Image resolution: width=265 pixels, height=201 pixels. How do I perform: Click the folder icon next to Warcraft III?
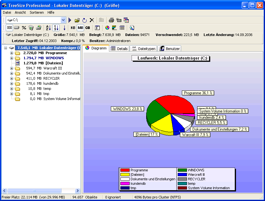[x=18, y=68]
